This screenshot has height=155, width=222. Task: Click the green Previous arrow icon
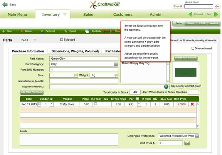pos(190,14)
